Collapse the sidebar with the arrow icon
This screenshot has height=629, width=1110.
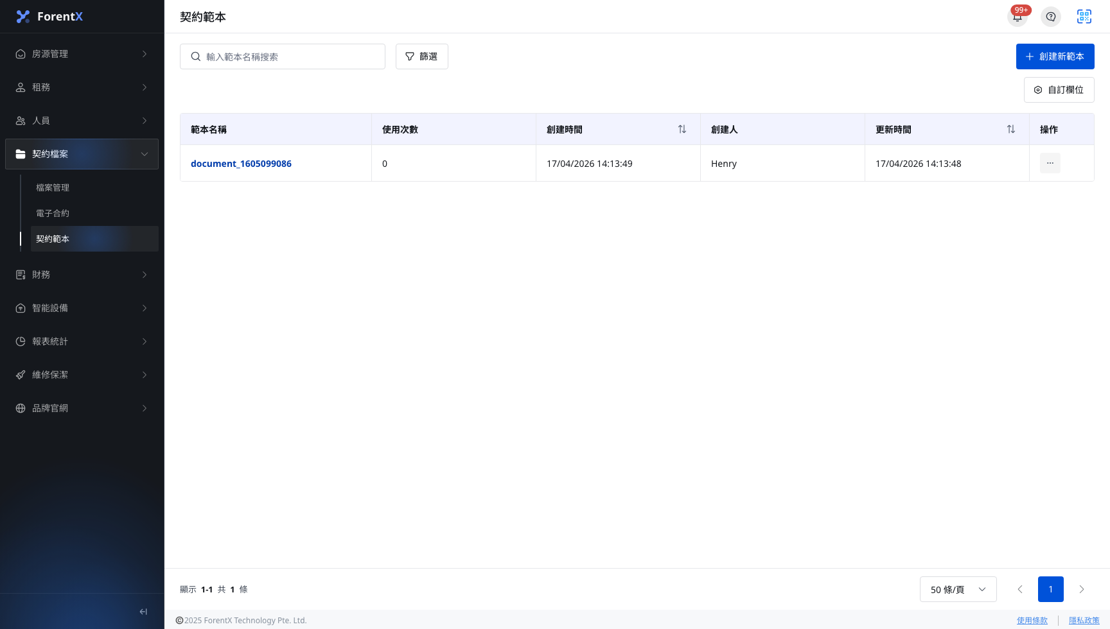click(143, 612)
